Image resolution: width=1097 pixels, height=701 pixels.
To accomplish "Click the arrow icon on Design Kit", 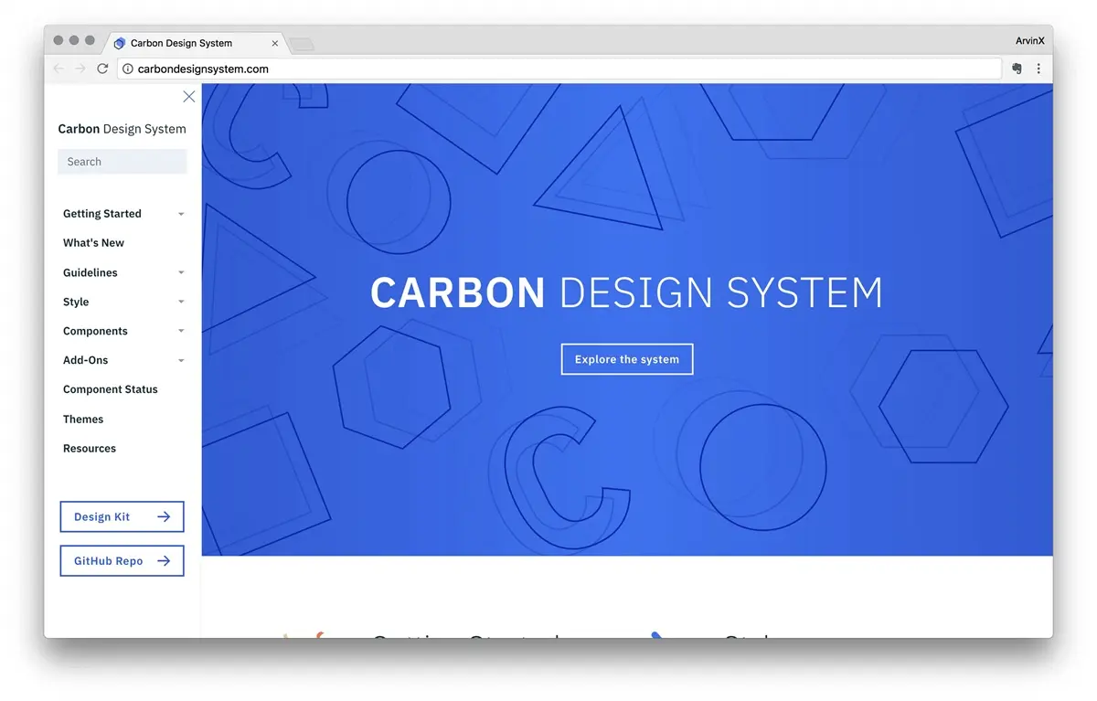I will [164, 516].
